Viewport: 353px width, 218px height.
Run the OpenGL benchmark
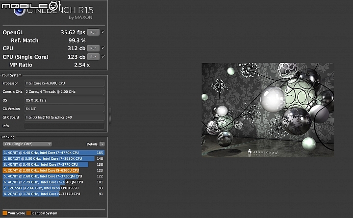(93, 32)
